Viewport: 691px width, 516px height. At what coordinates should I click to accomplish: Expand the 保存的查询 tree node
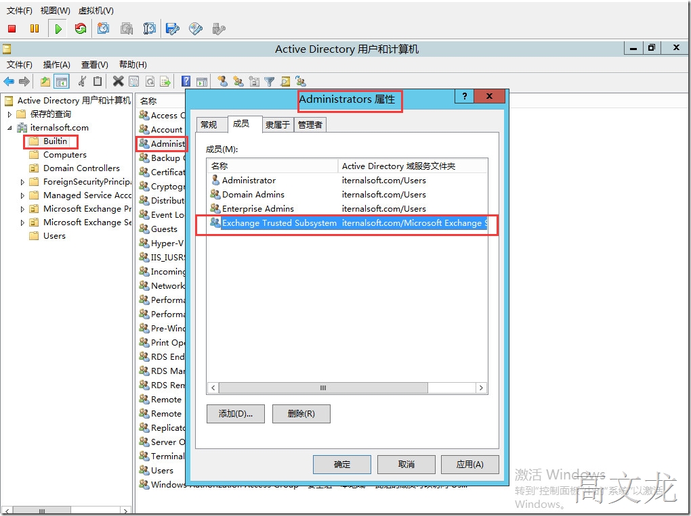[x=9, y=114]
